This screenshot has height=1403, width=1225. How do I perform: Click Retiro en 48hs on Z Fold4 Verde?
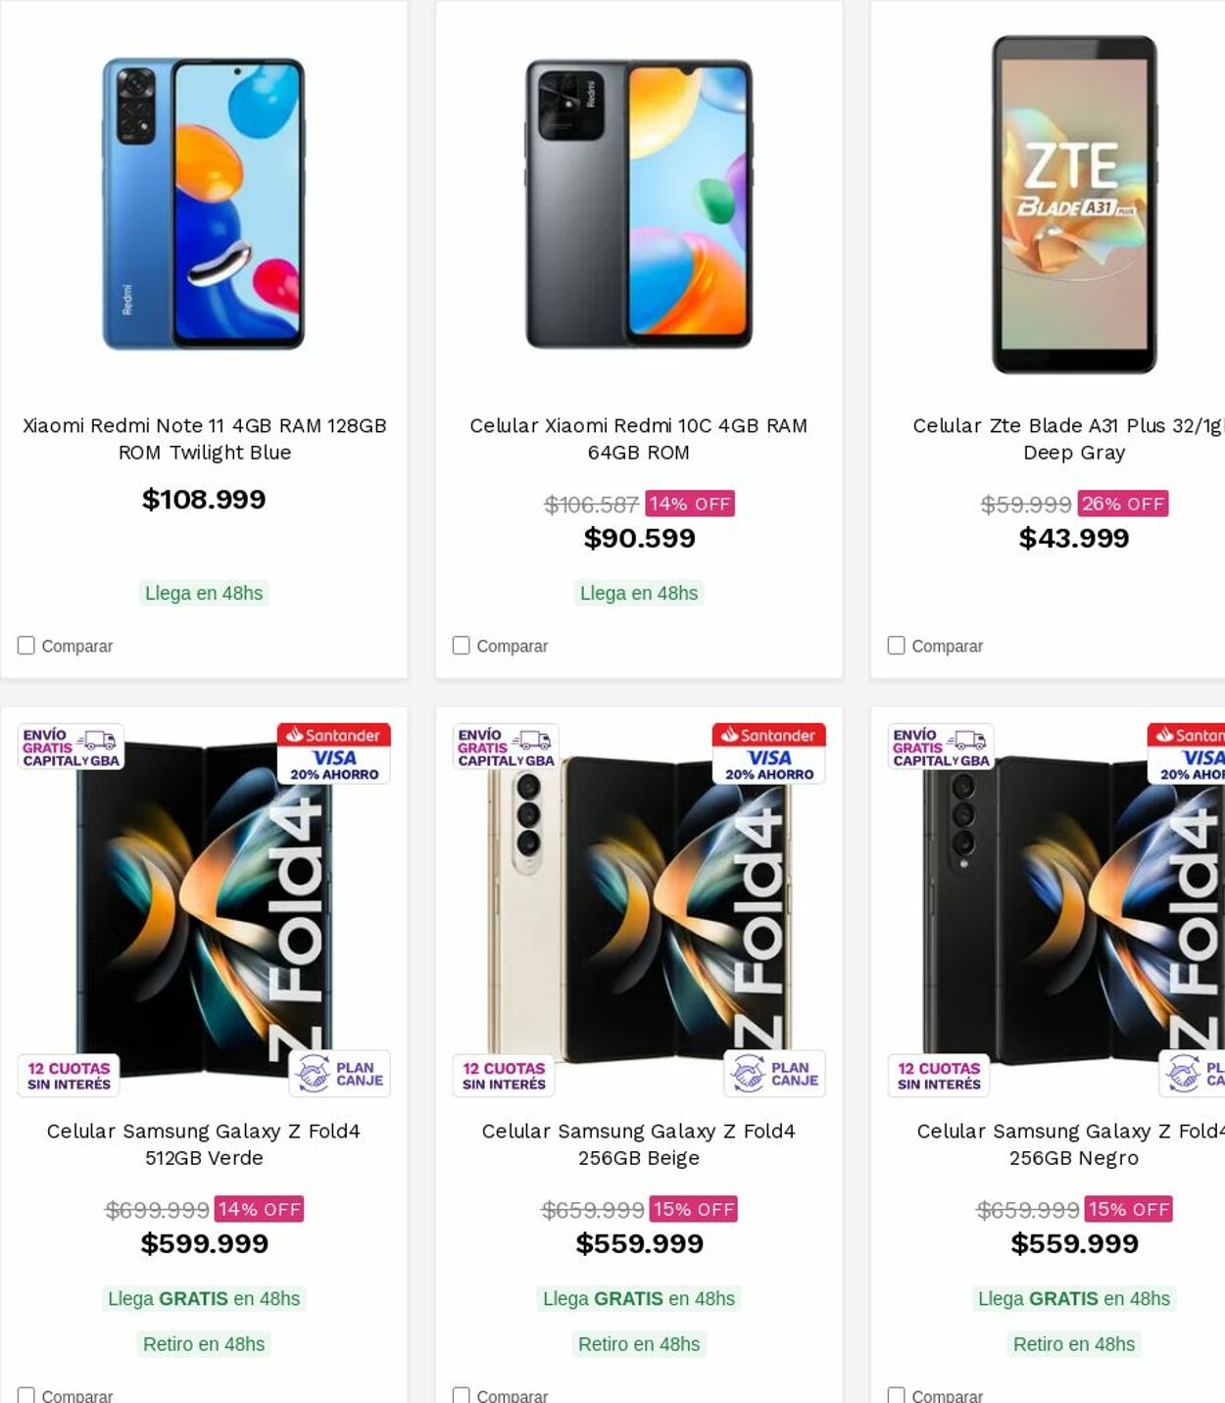(x=204, y=1344)
